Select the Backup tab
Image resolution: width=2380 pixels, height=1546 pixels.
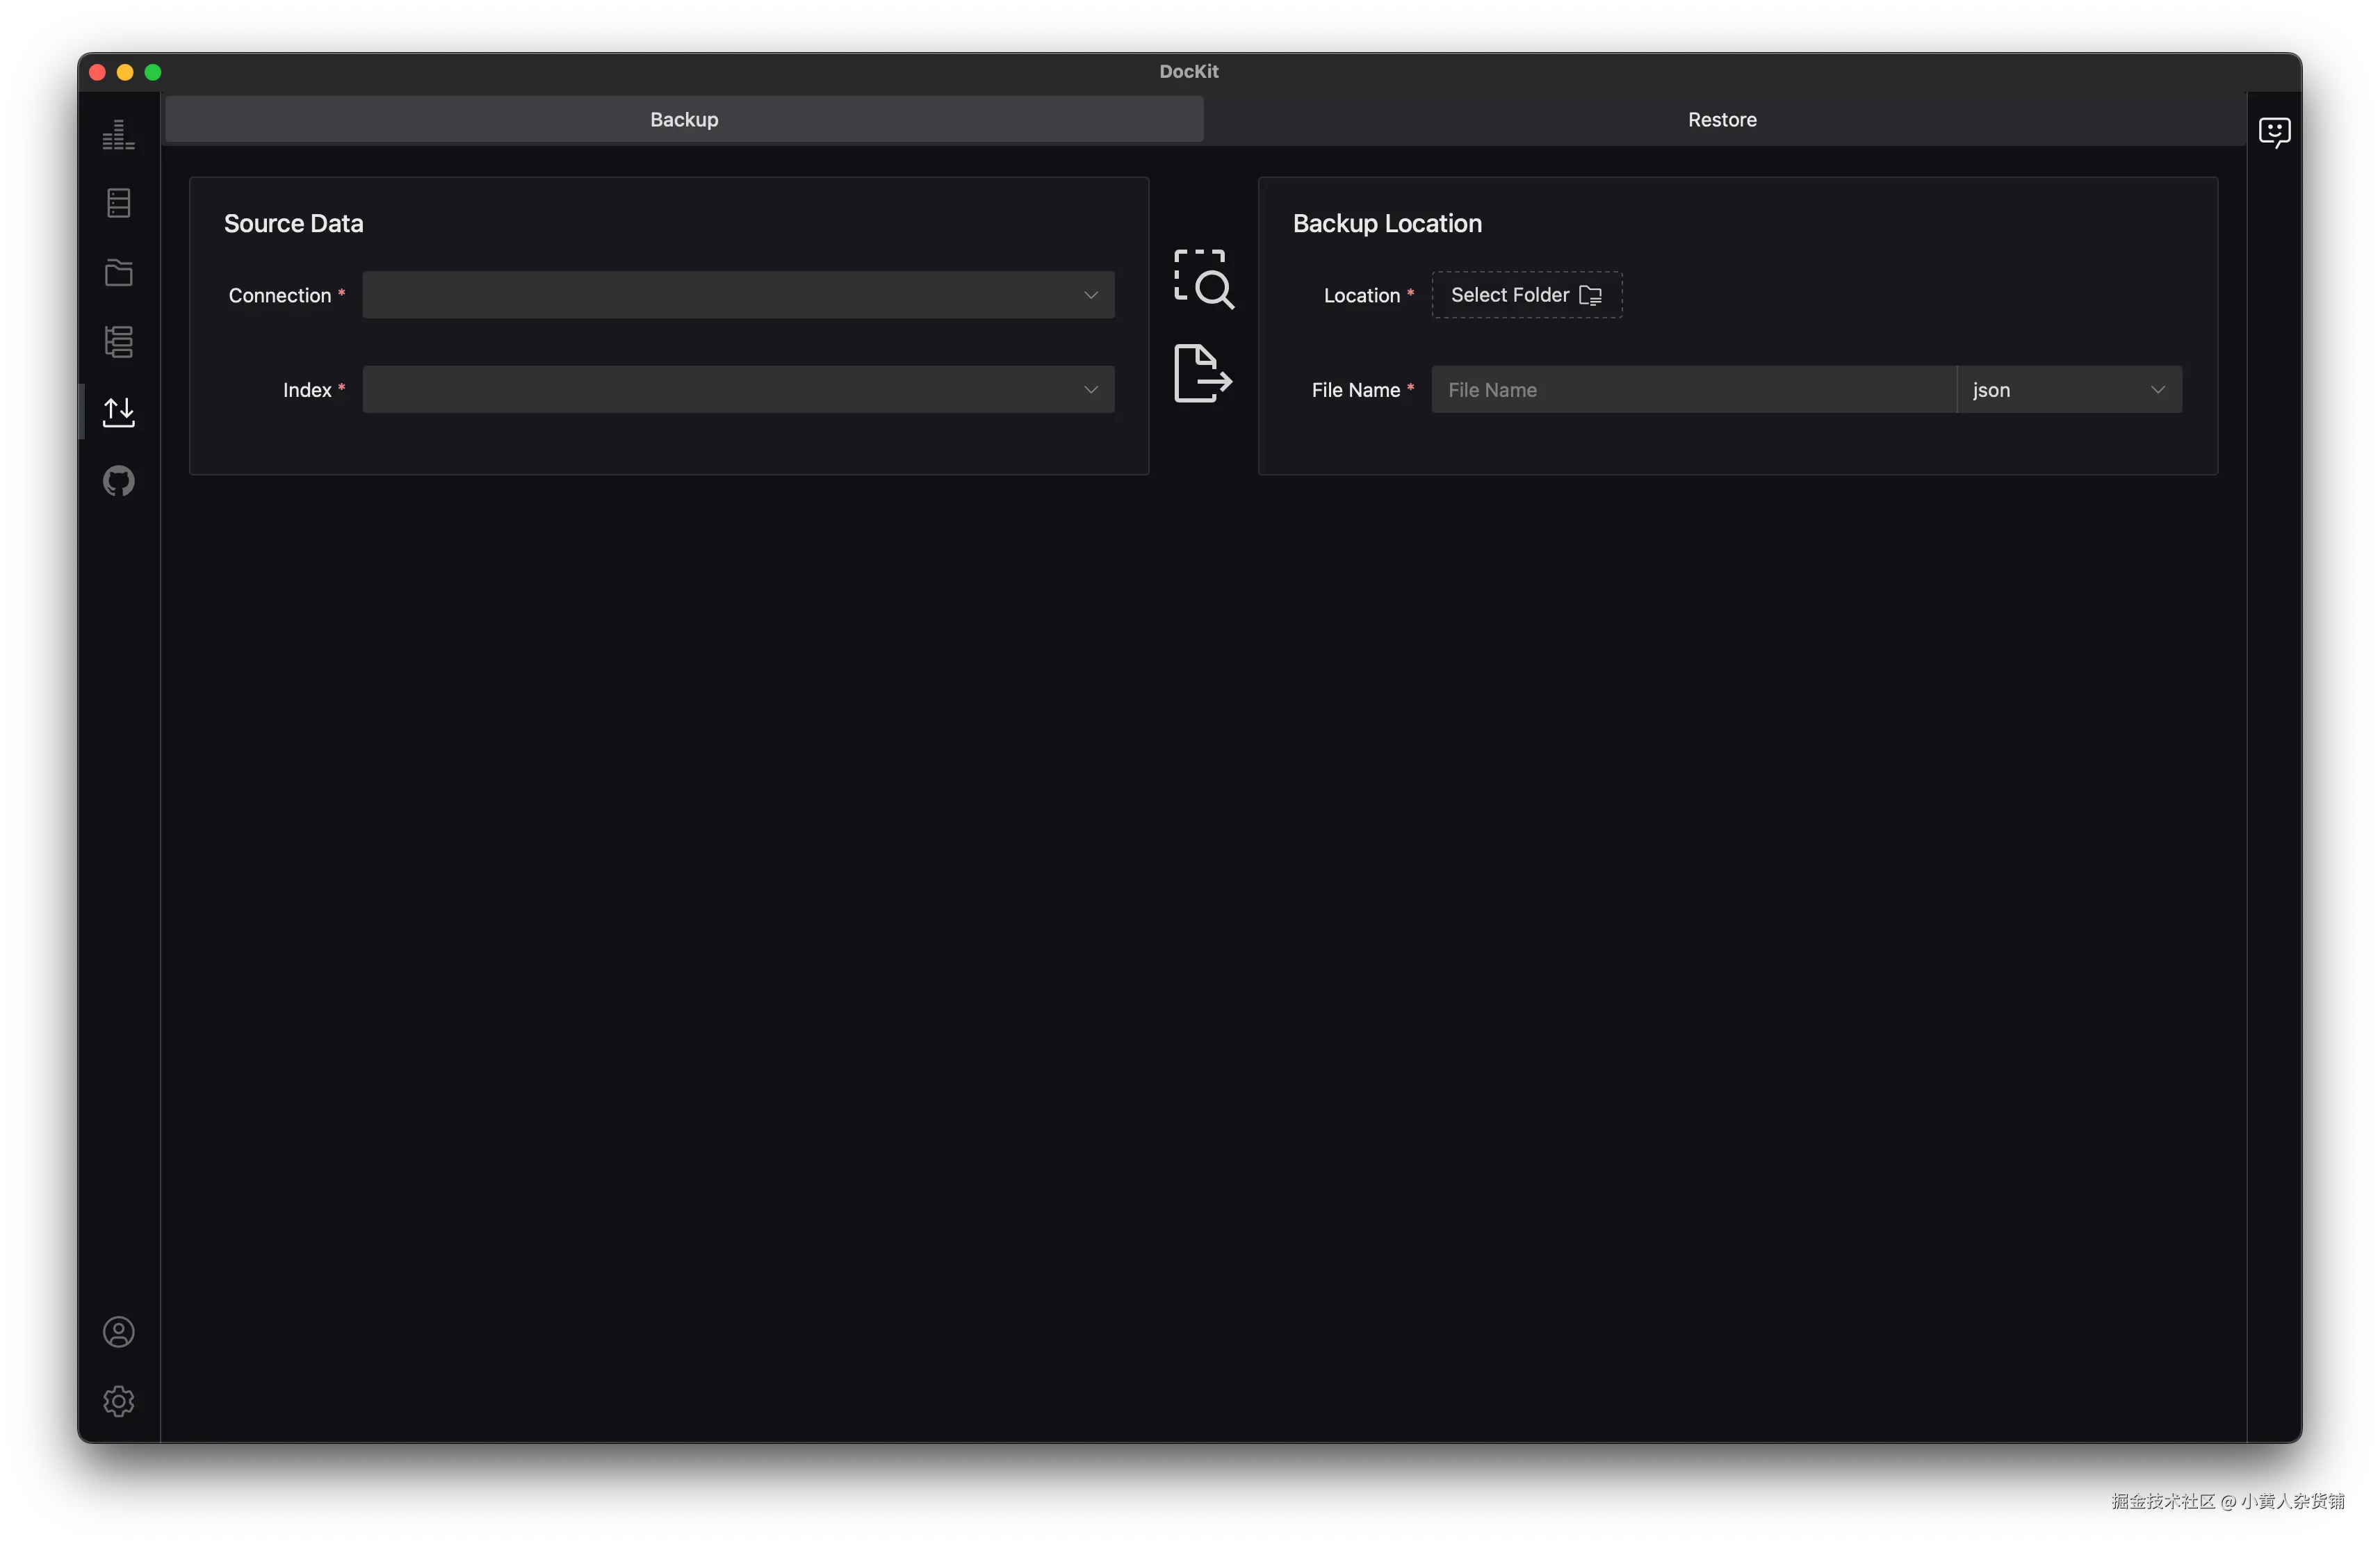pos(684,119)
